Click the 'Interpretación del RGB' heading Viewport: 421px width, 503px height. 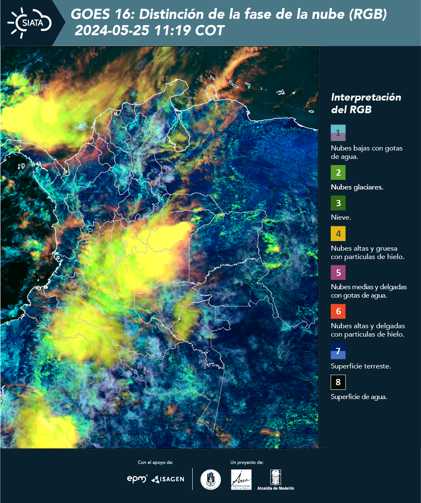click(366, 104)
